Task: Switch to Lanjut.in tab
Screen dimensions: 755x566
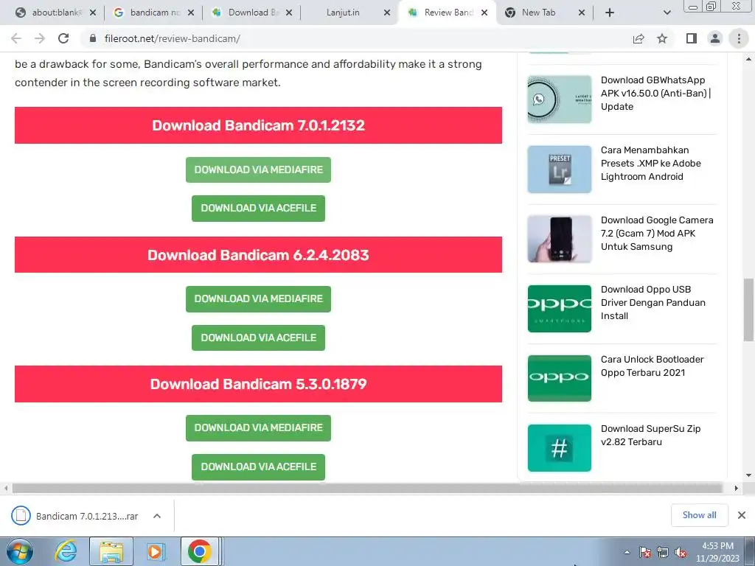Action: (x=343, y=13)
